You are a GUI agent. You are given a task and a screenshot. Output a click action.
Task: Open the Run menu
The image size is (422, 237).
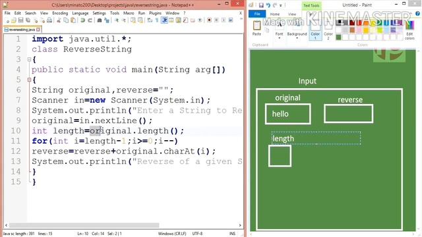pyautogui.click(x=141, y=13)
